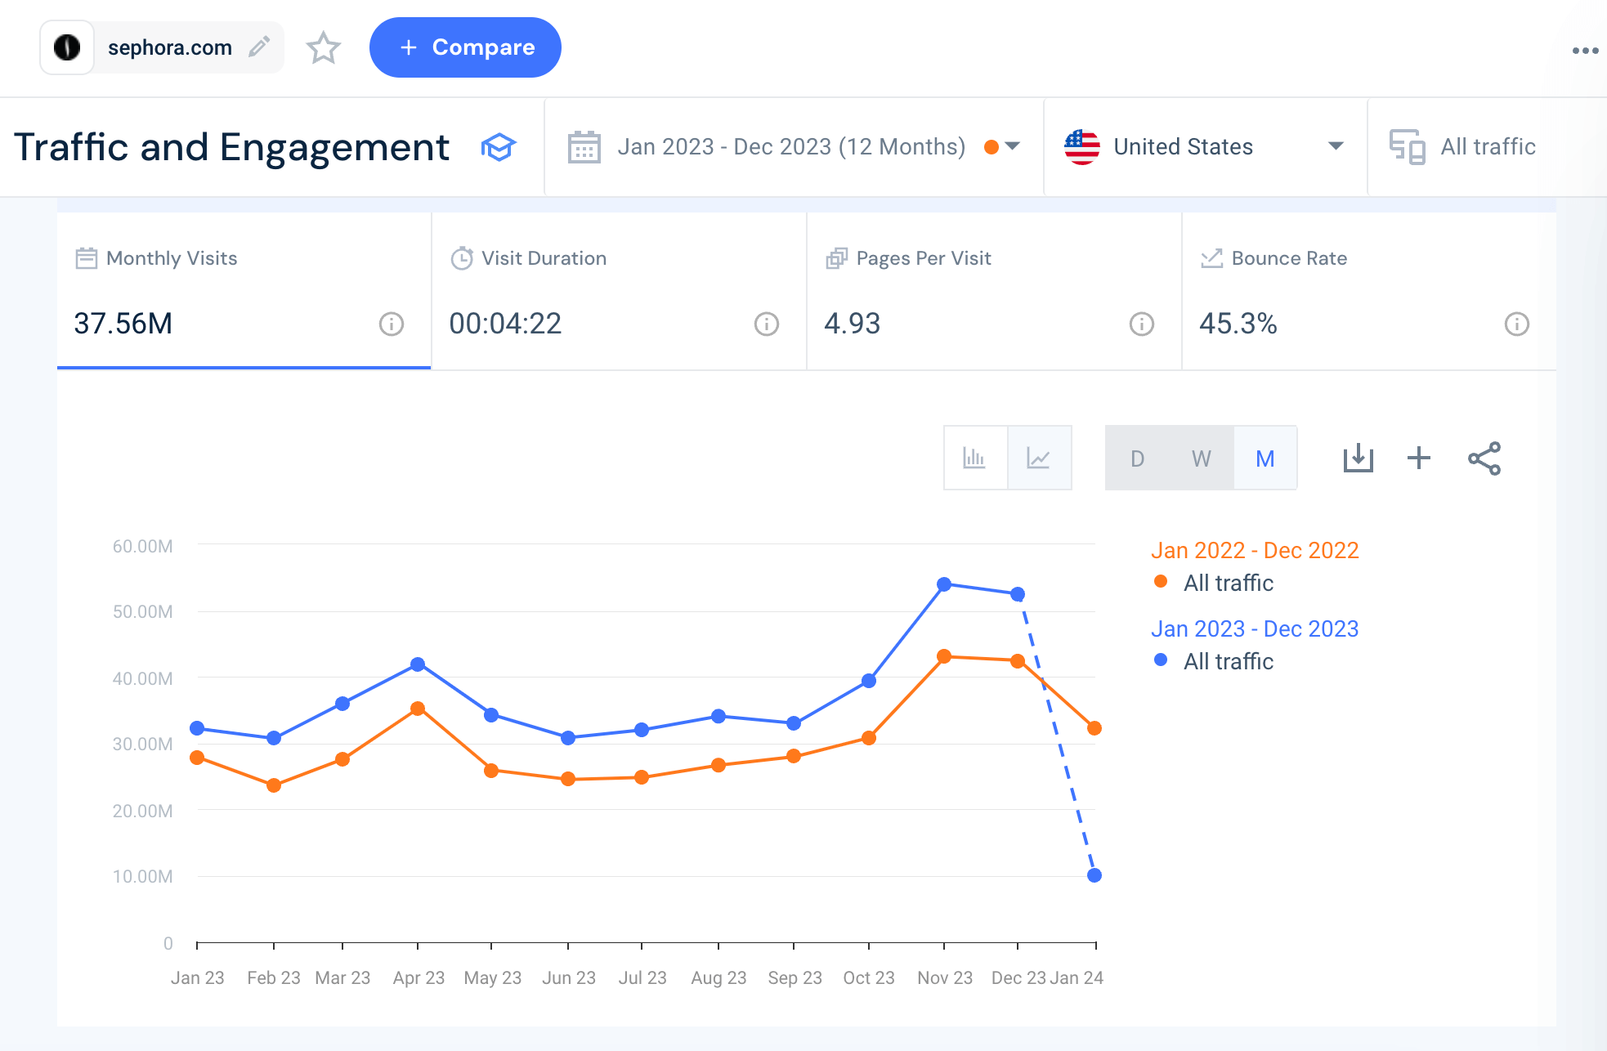This screenshot has height=1051, width=1607.
Task: Switch to line chart view
Action: (1039, 458)
